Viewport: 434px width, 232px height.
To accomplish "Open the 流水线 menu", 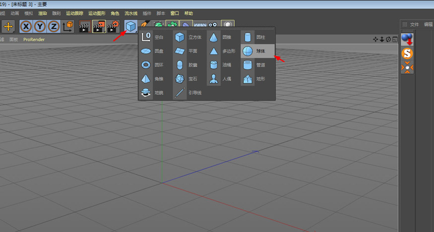I will click(x=131, y=13).
